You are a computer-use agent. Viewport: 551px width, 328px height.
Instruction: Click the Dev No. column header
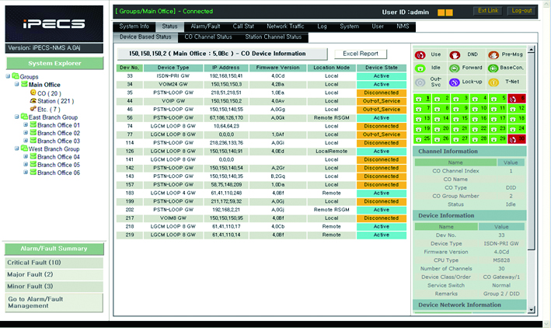pyautogui.click(x=129, y=68)
